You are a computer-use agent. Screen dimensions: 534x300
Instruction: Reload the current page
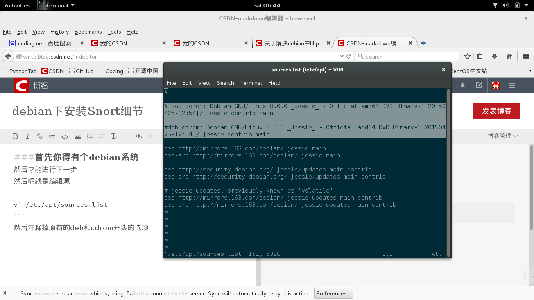pos(348,57)
